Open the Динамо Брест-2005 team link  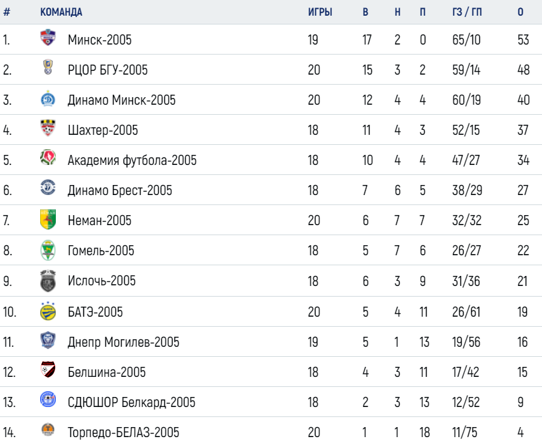tap(120, 191)
